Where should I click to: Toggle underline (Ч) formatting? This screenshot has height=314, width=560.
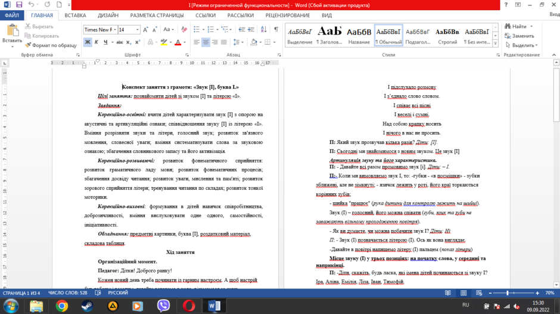tap(105, 42)
